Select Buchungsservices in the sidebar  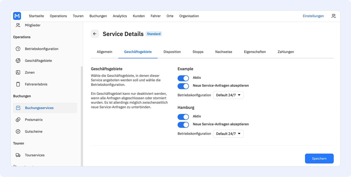(x=45, y=108)
